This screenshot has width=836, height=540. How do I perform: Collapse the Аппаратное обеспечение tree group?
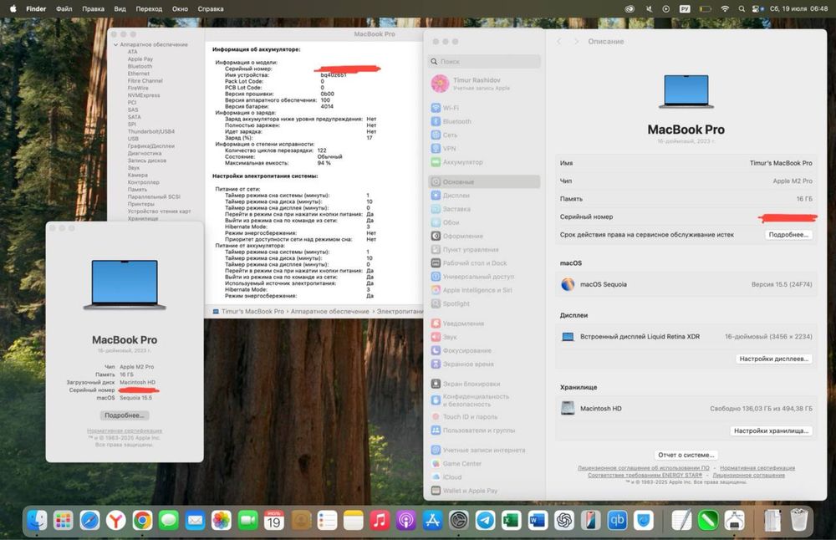tap(115, 45)
